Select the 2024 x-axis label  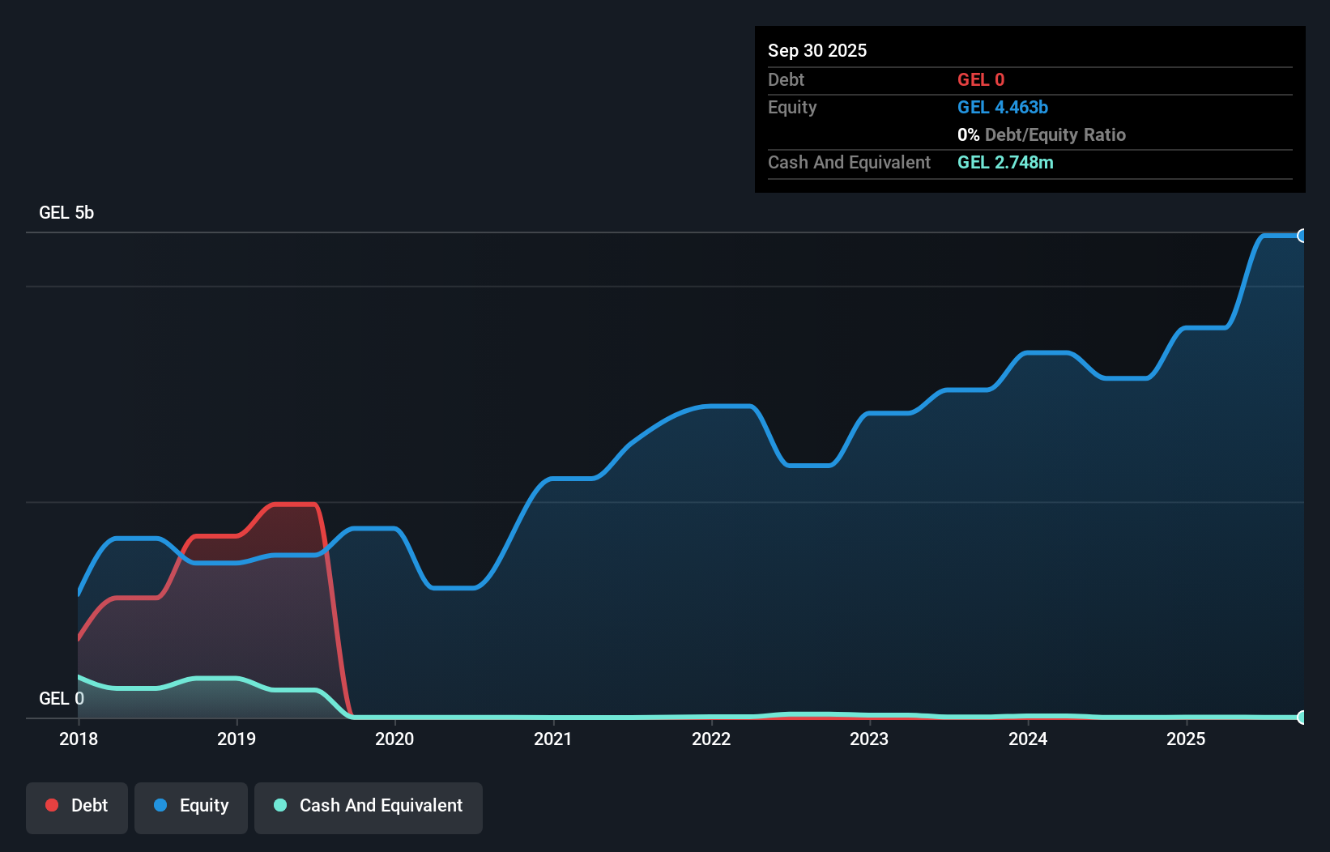click(x=1028, y=739)
